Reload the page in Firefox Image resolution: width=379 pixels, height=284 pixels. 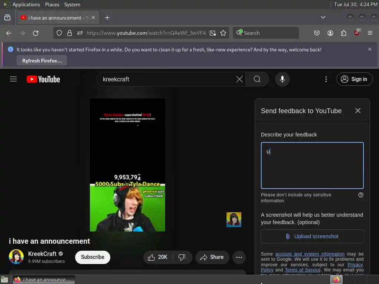pyautogui.click(x=36, y=33)
